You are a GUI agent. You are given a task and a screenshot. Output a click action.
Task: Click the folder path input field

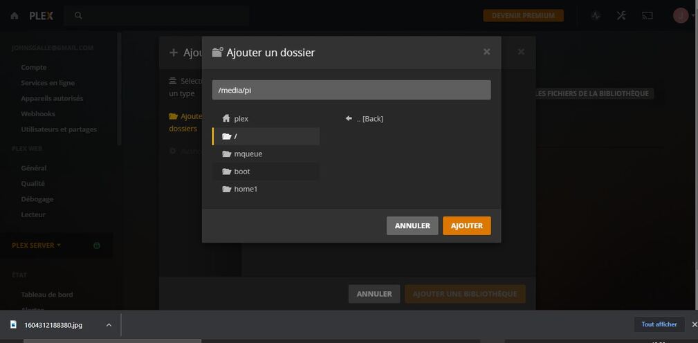pos(351,90)
